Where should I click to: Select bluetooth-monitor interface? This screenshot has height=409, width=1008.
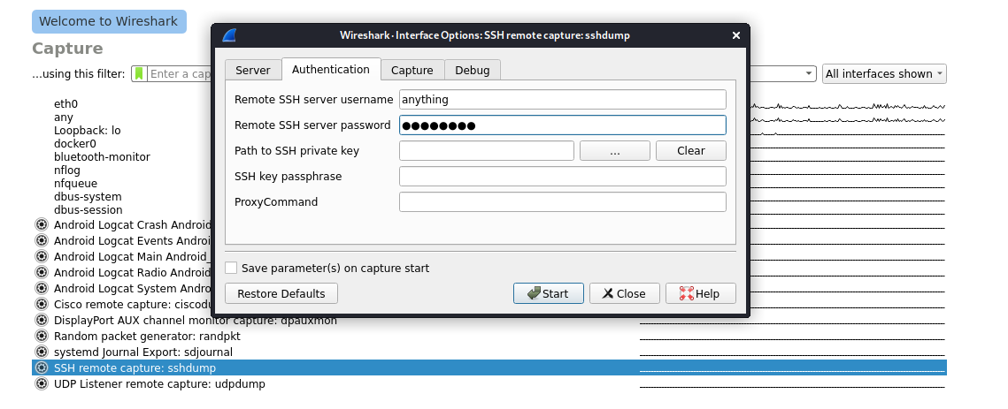point(102,156)
